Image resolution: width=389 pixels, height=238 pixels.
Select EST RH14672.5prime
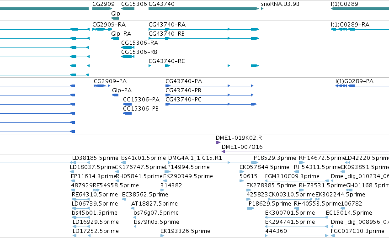pyautogui.click(x=322, y=158)
